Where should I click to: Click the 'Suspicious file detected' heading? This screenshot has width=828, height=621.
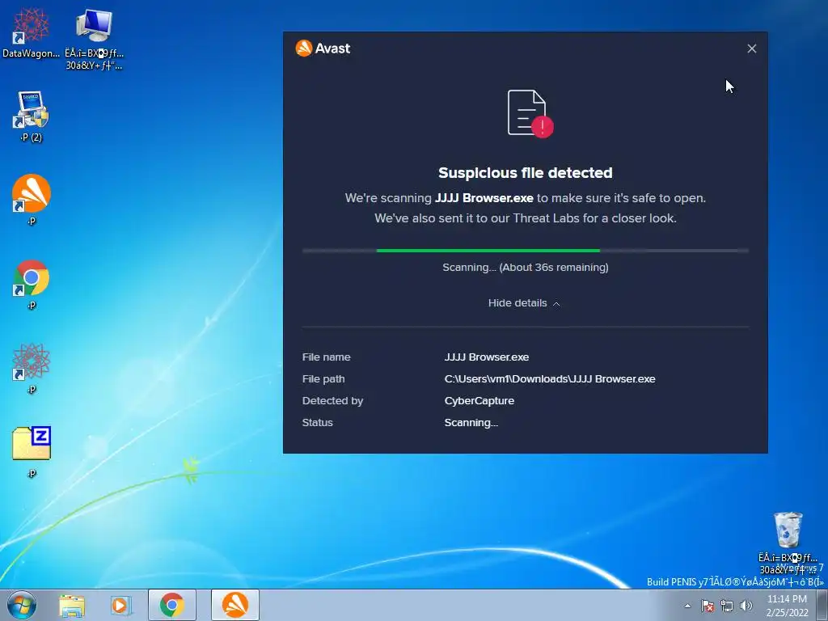pos(526,173)
